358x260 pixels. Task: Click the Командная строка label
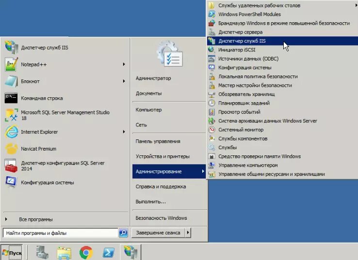(x=42, y=98)
